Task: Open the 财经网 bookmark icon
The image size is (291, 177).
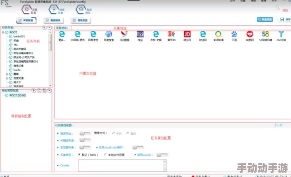Action: (x=203, y=34)
